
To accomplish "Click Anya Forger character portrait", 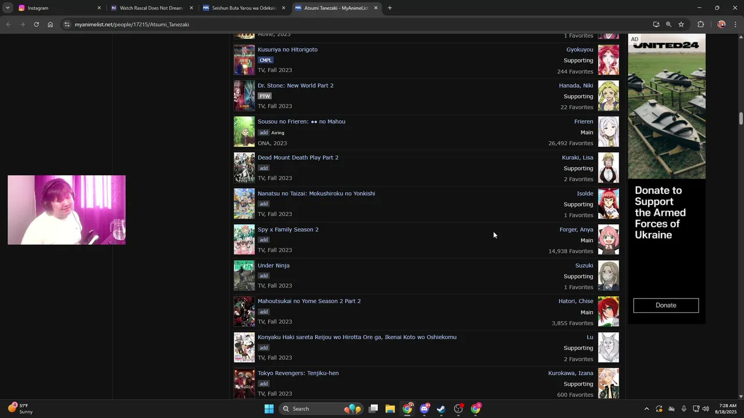I will click(x=609, y=240).
